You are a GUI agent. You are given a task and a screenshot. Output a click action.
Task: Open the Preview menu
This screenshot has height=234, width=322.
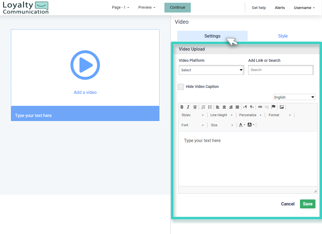[x=146, y=7]
